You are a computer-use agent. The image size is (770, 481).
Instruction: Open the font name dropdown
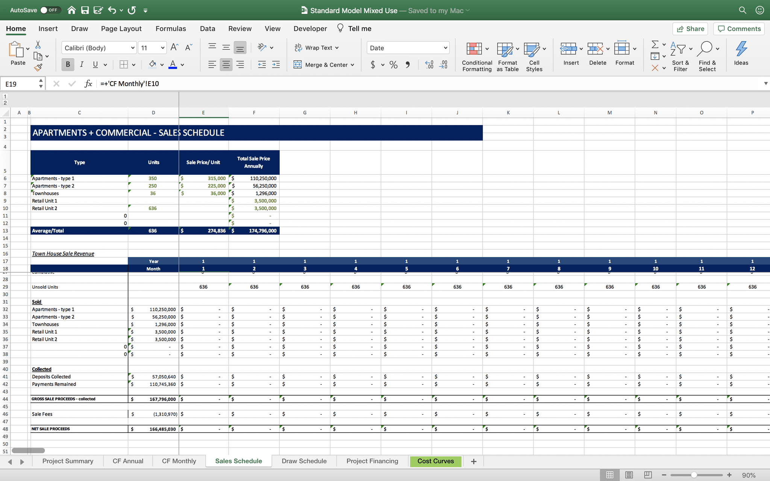(x=133, y=48)
